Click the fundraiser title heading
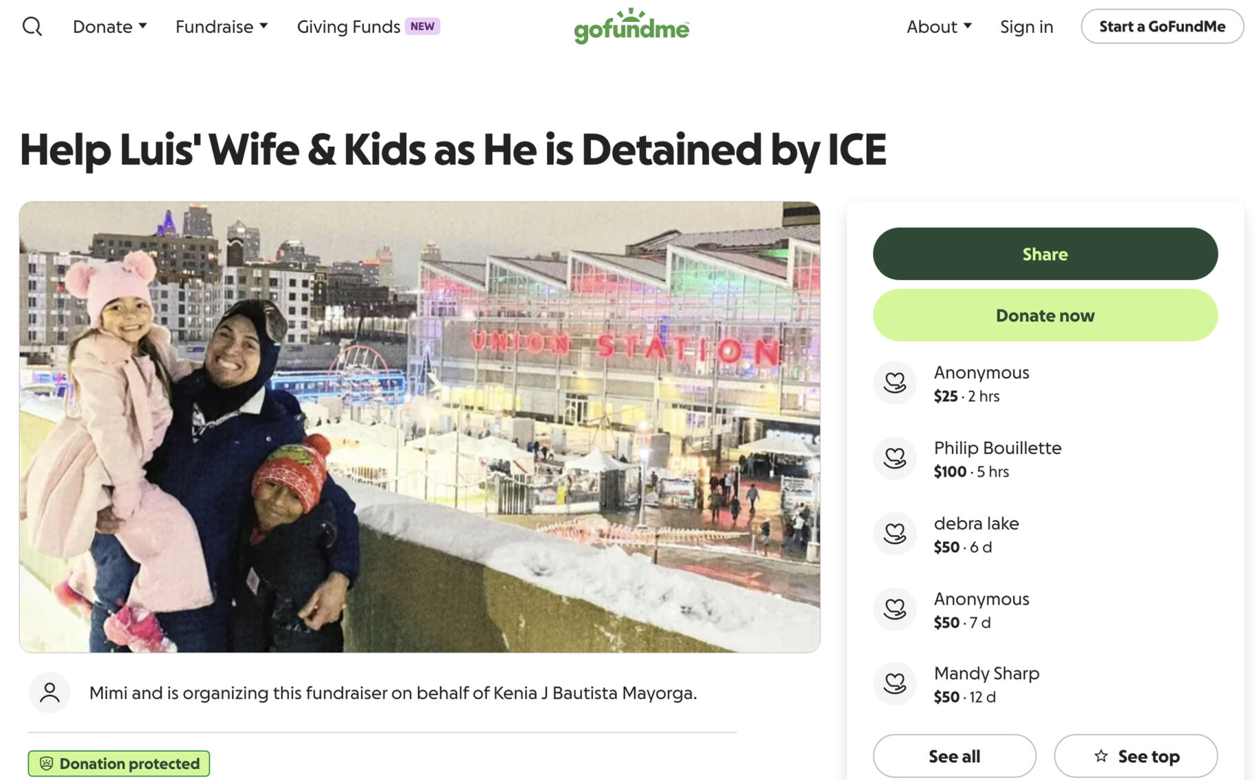This screenshot has width=1256, height=780. tap(453, 149)
